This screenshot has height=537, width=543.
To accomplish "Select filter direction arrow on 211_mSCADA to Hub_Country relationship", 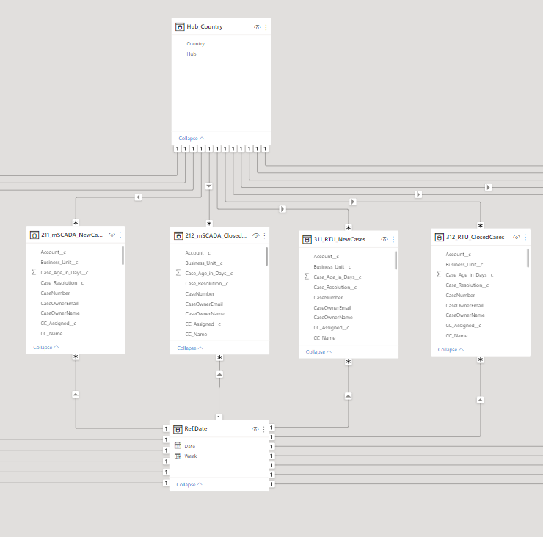I will [x=138, y=197].
